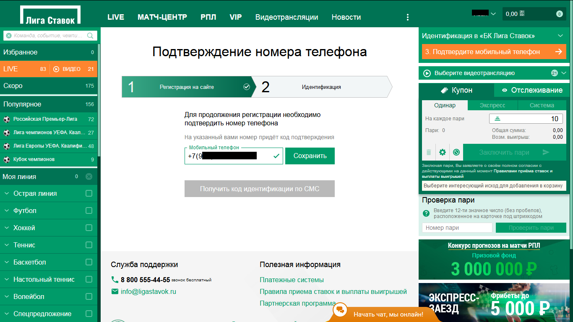573x322 pixels.
Task: Click the help question mark icon
Action: pyautogui.click(x=426, y=213)
